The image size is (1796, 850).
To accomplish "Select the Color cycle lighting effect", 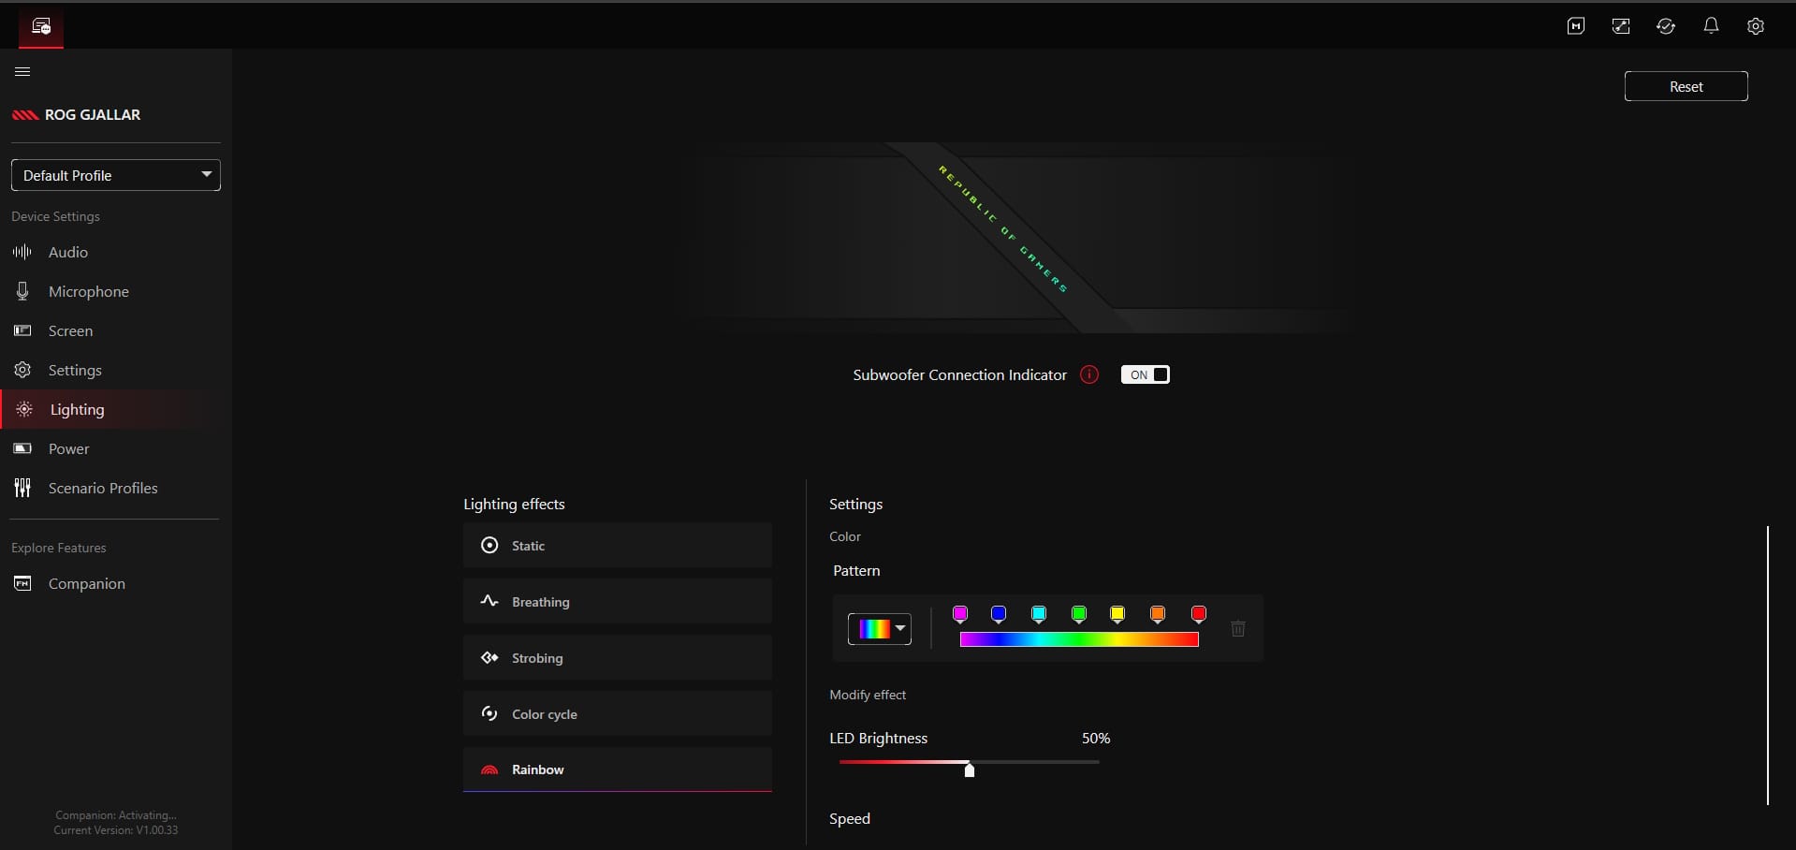I will tap(618, 713).
